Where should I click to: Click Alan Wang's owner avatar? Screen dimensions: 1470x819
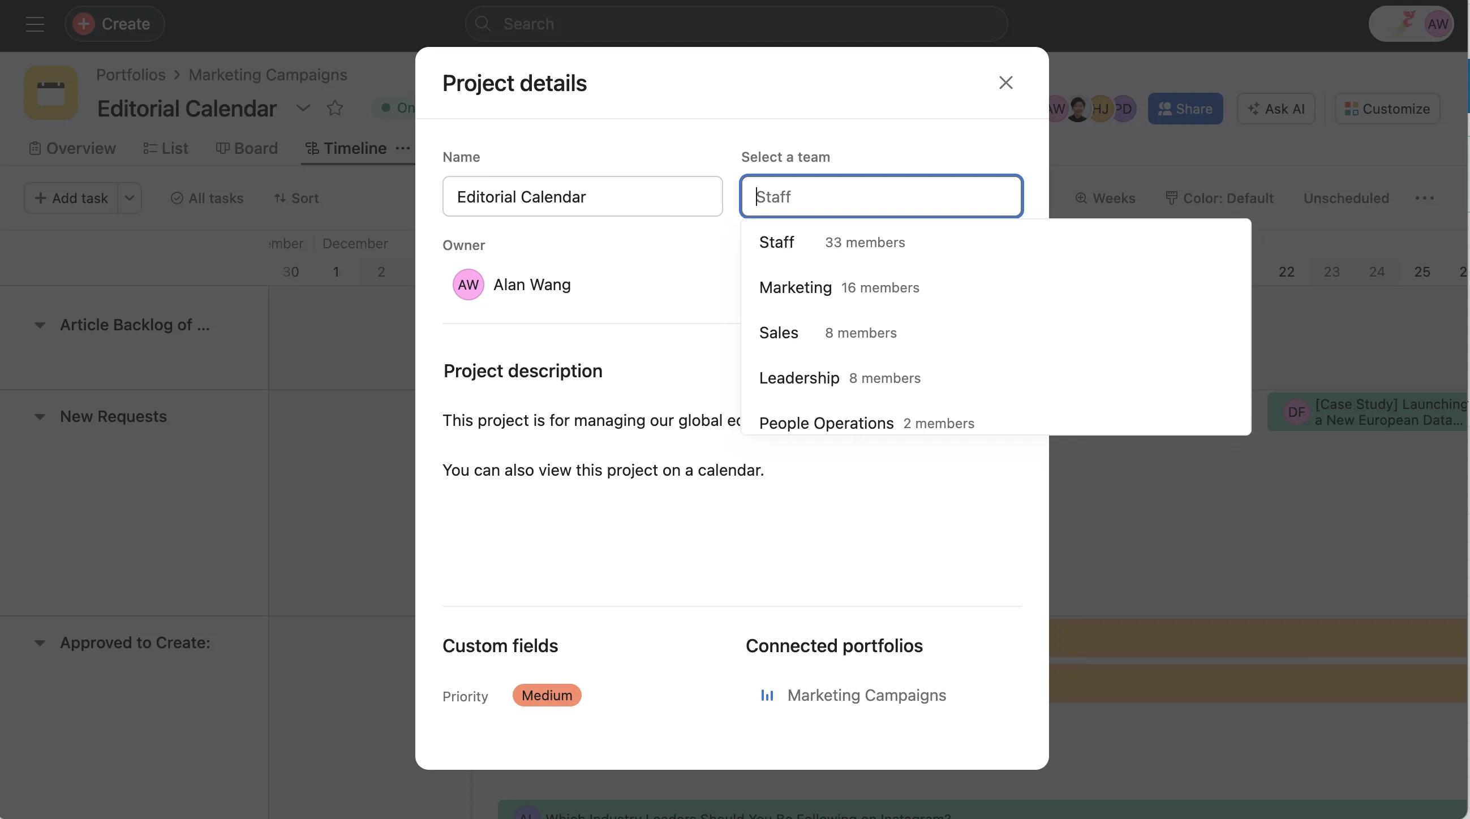click(x=468, y=284)
